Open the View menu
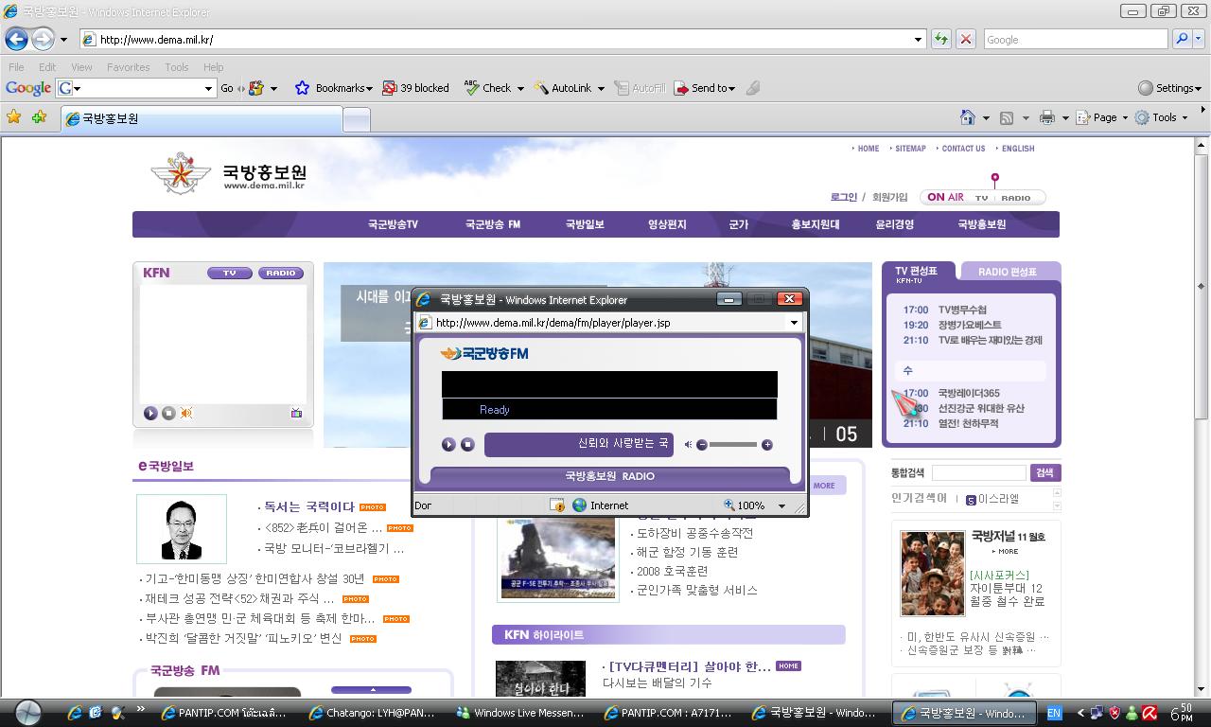This screenshot has width=1211, height=727. (82, 67)
